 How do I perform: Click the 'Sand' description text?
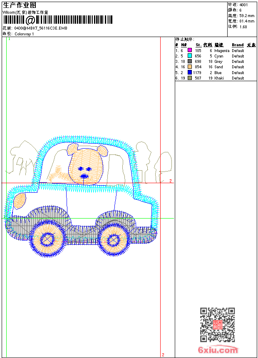218,67
